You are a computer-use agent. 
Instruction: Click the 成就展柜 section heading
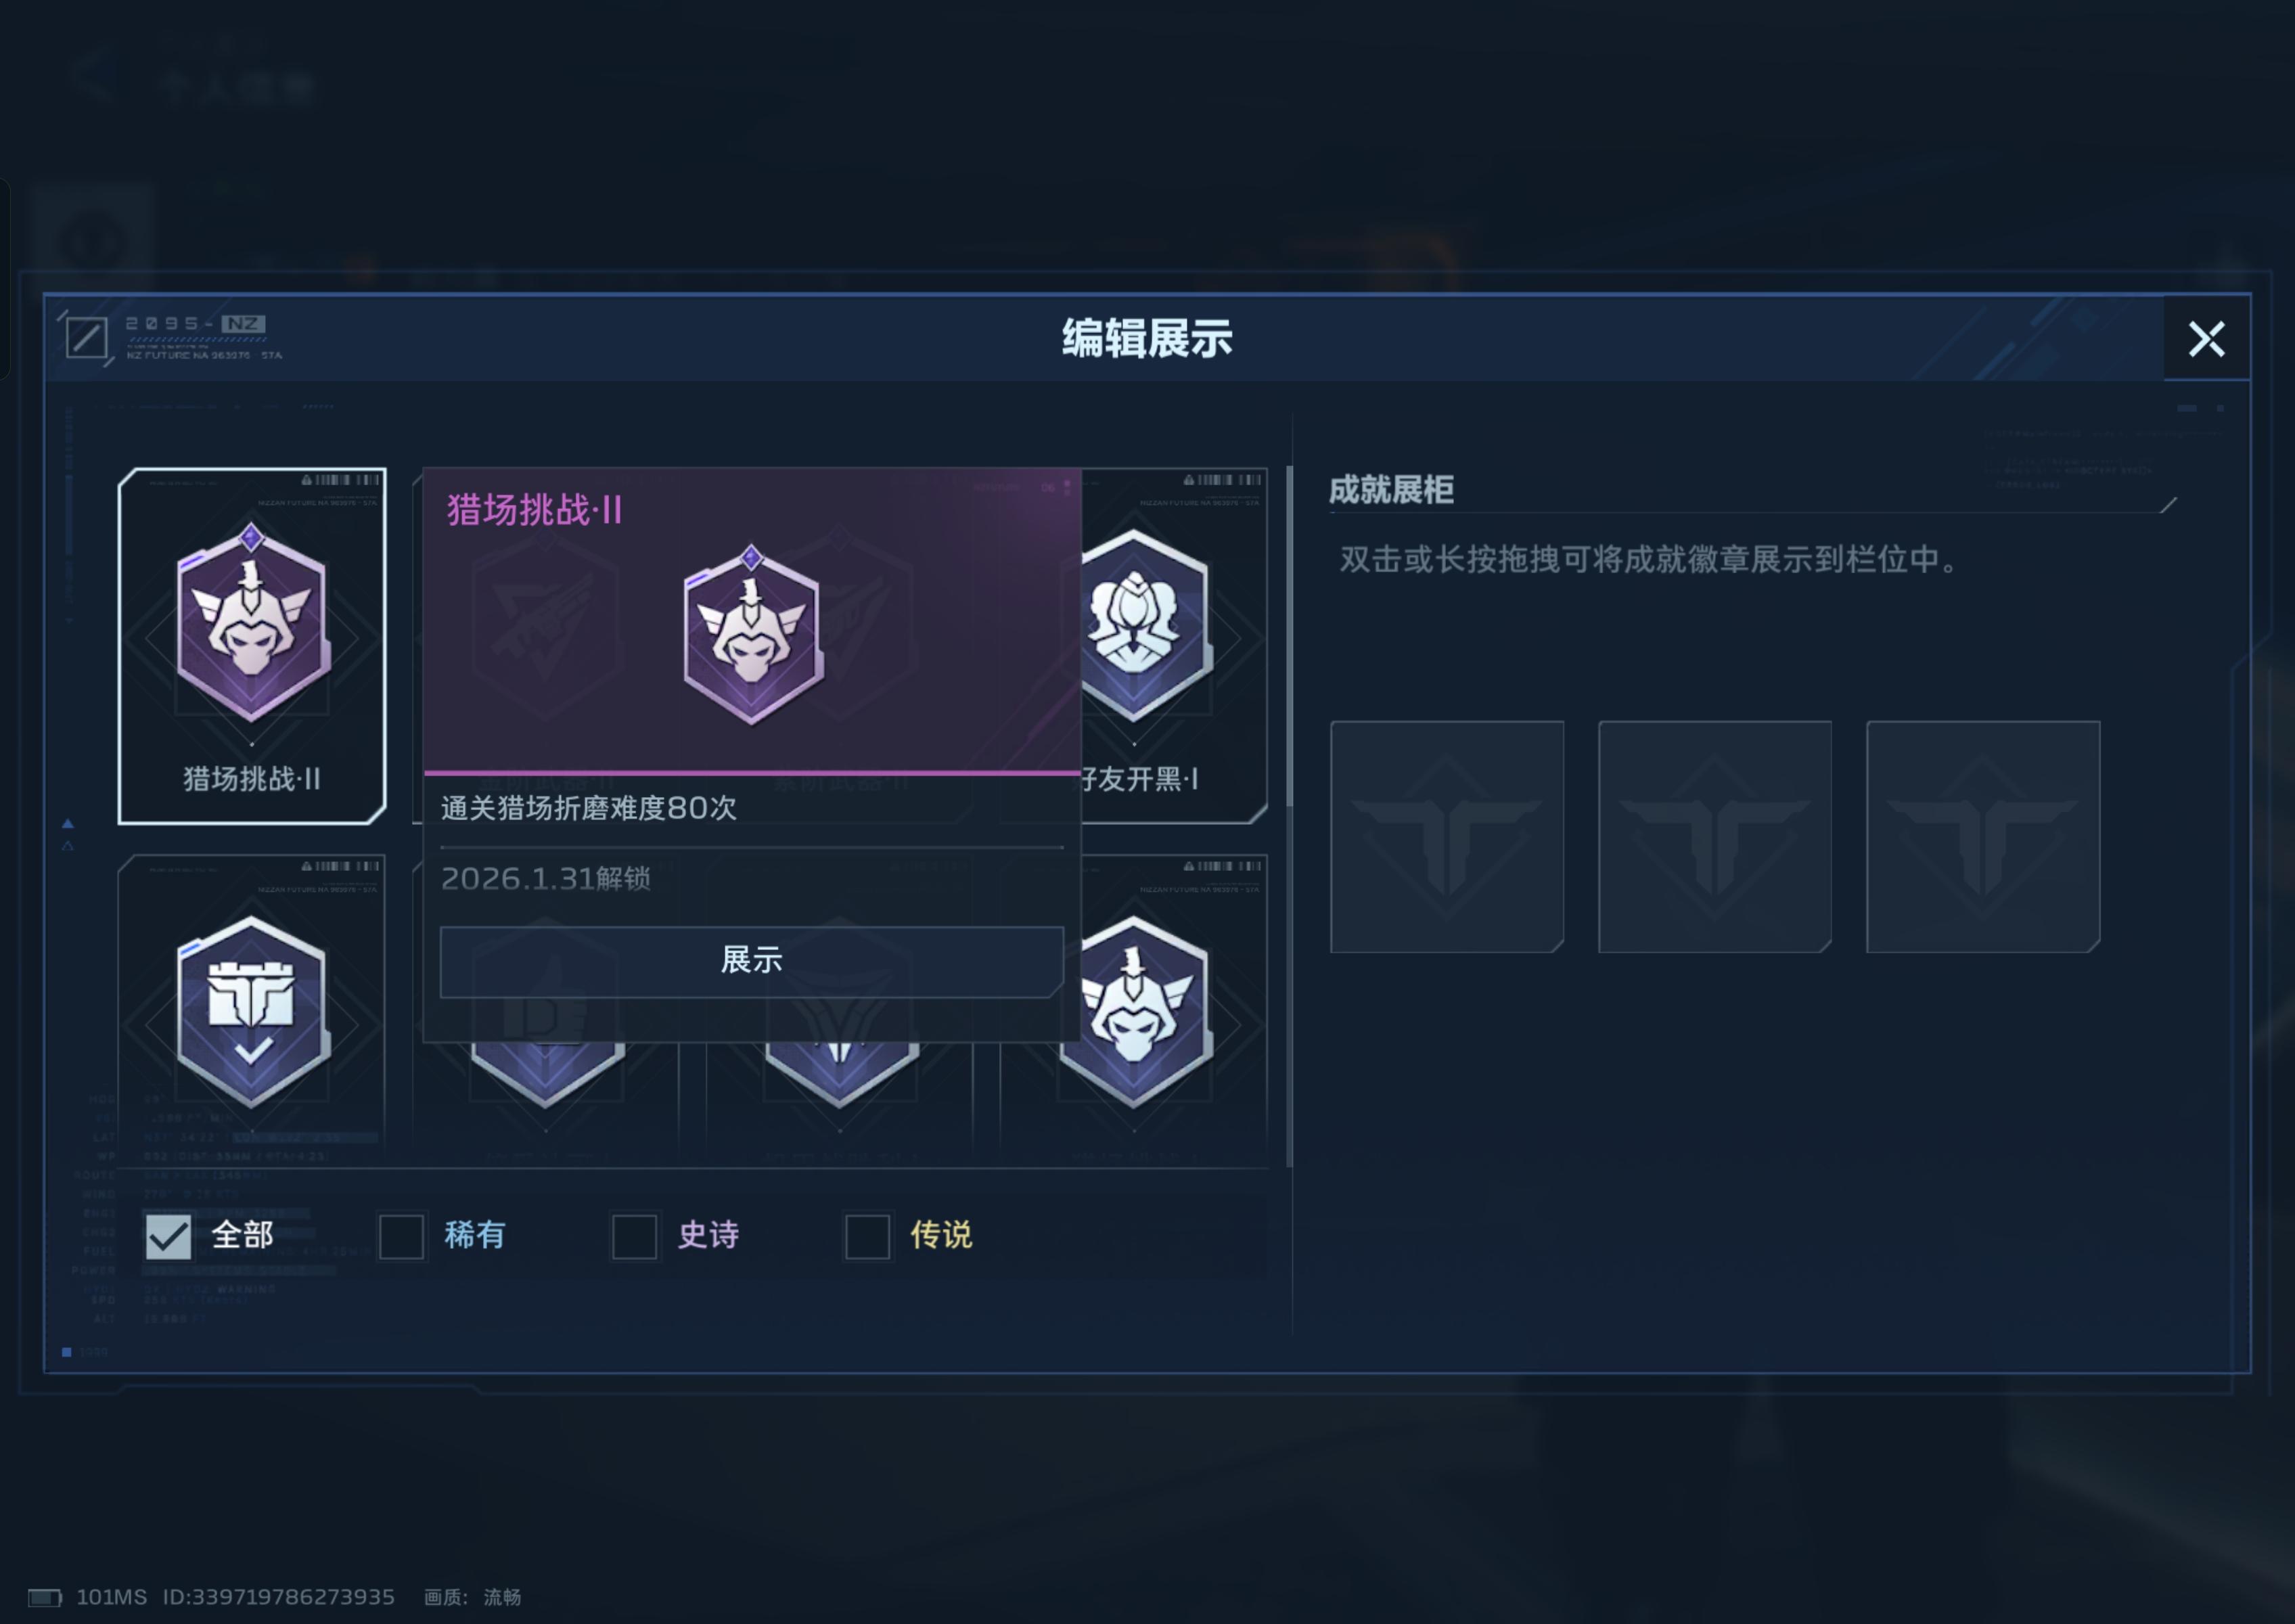coord(1391,490)
